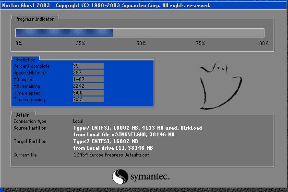Select the Time remaining value field
This screenshot has width=288, height=192.
88,99
